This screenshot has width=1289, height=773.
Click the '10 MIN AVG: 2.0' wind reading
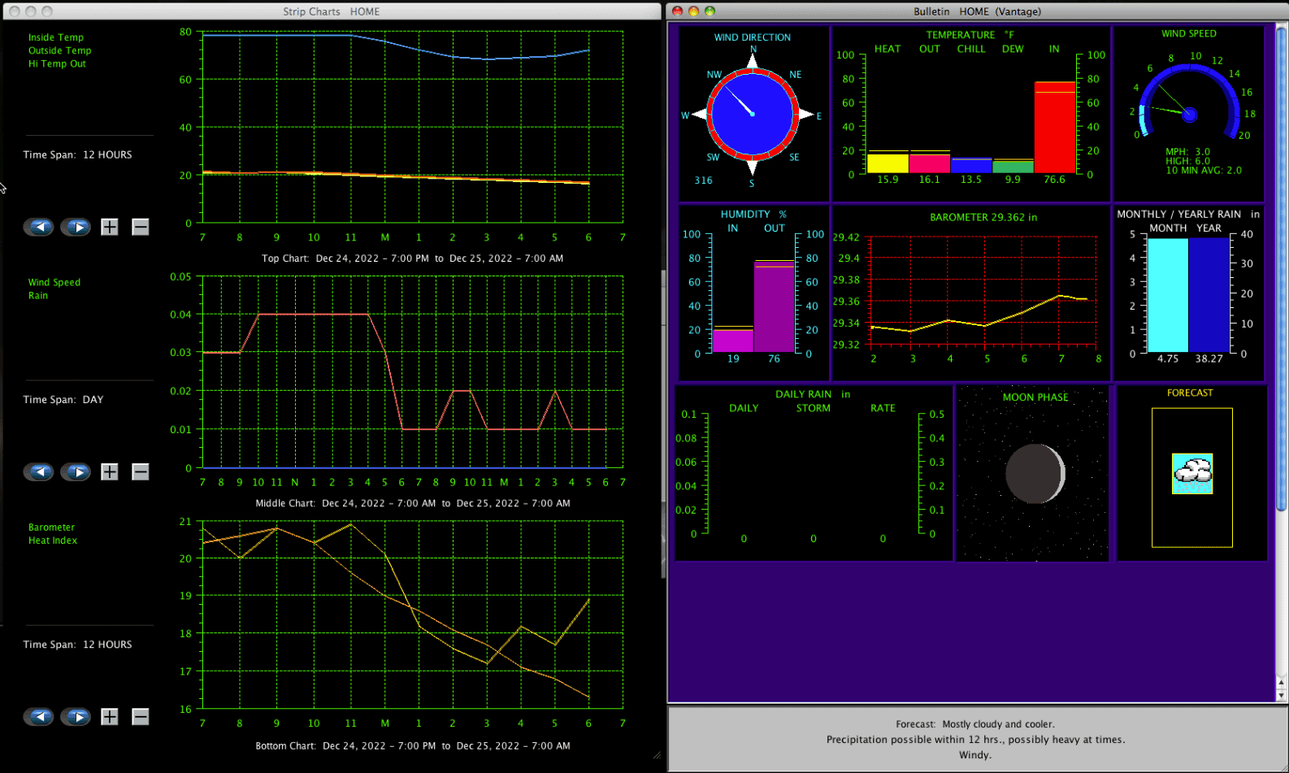pos(1204,171)
